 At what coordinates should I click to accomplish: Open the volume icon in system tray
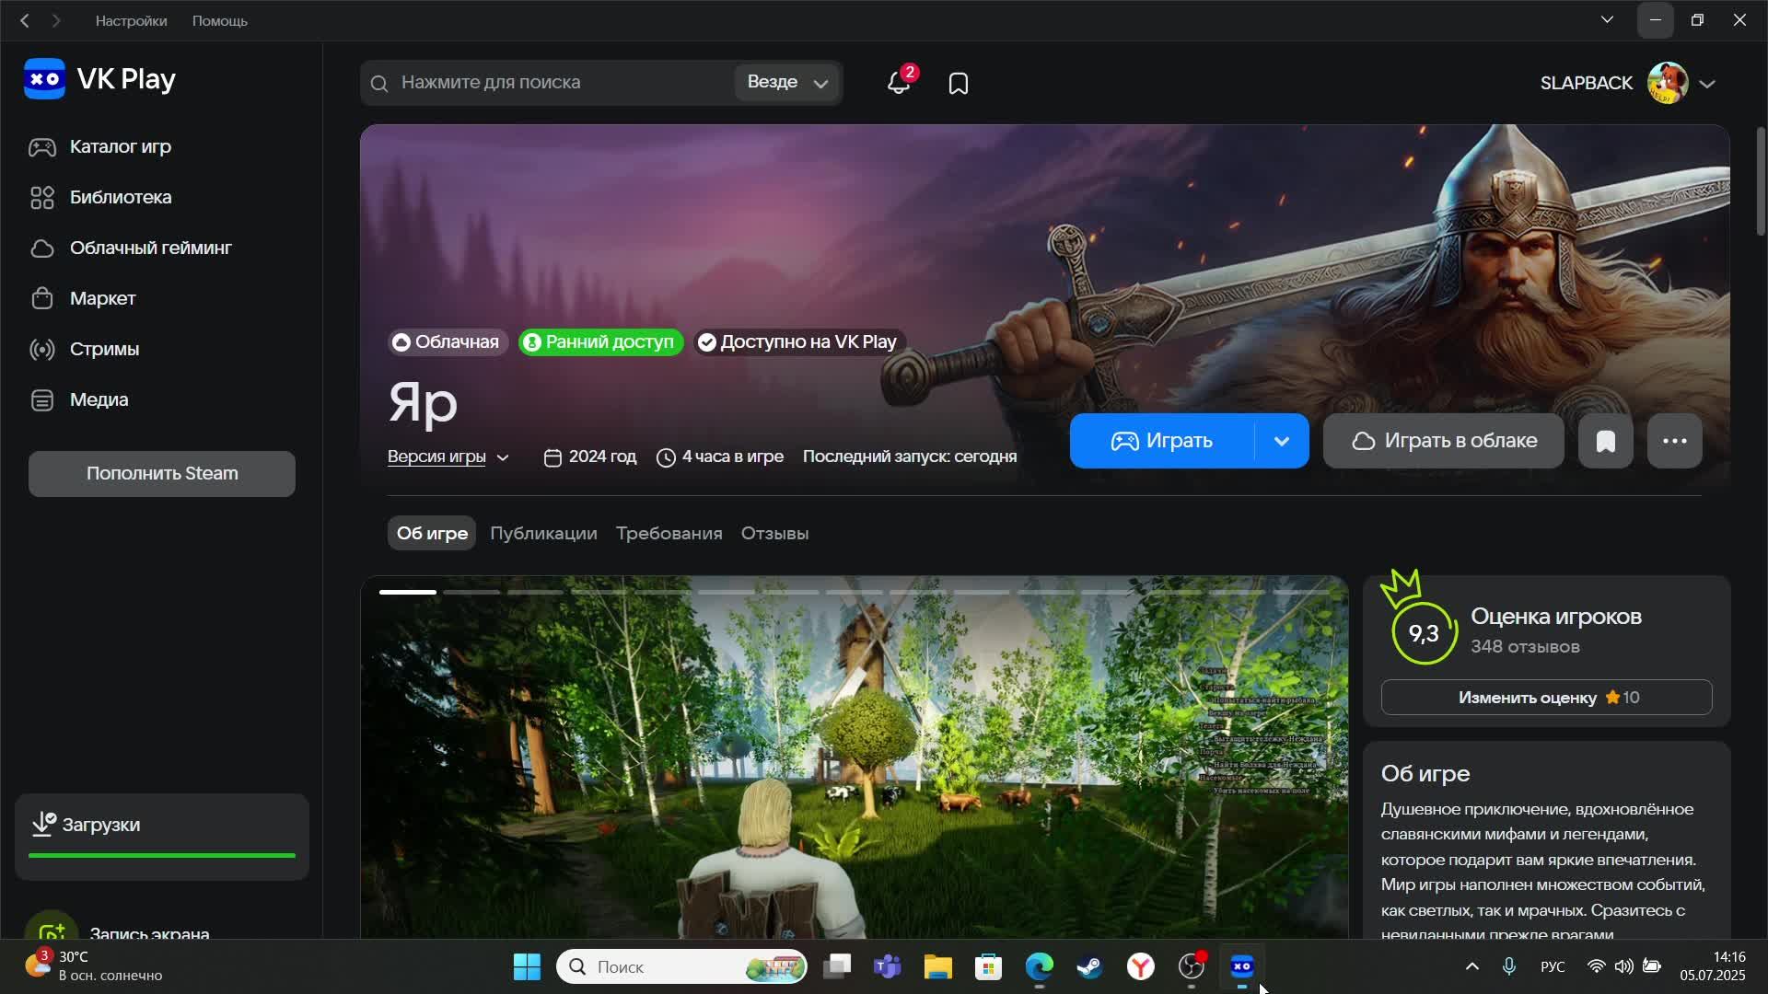pos(1623,966)
